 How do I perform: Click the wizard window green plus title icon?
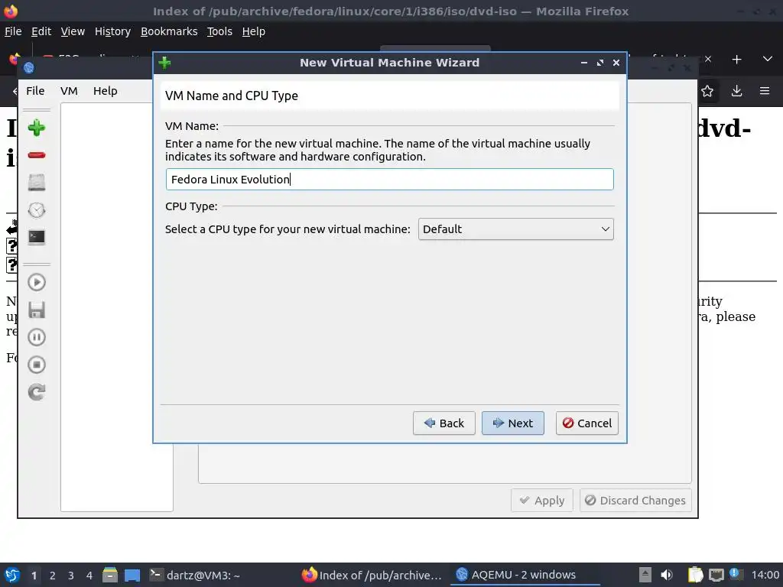point(164,63)
